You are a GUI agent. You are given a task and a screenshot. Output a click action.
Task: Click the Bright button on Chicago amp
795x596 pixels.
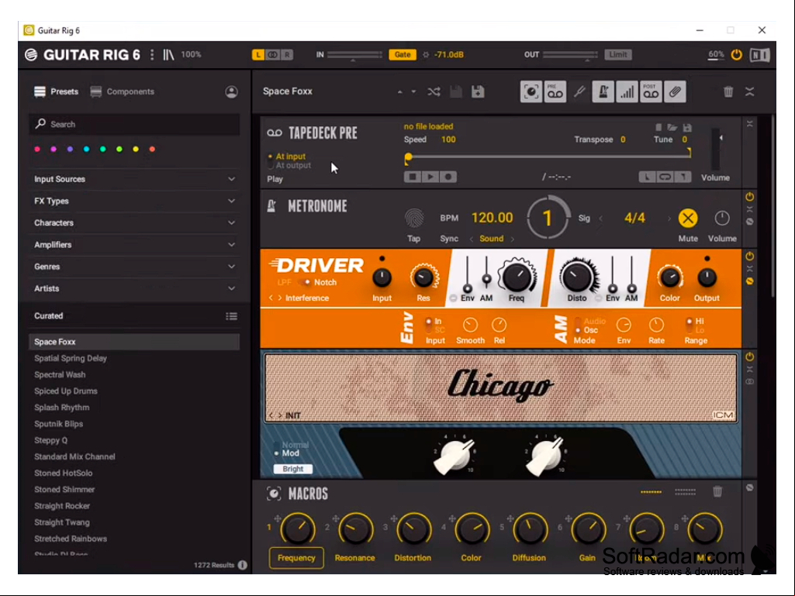(293, 469)
